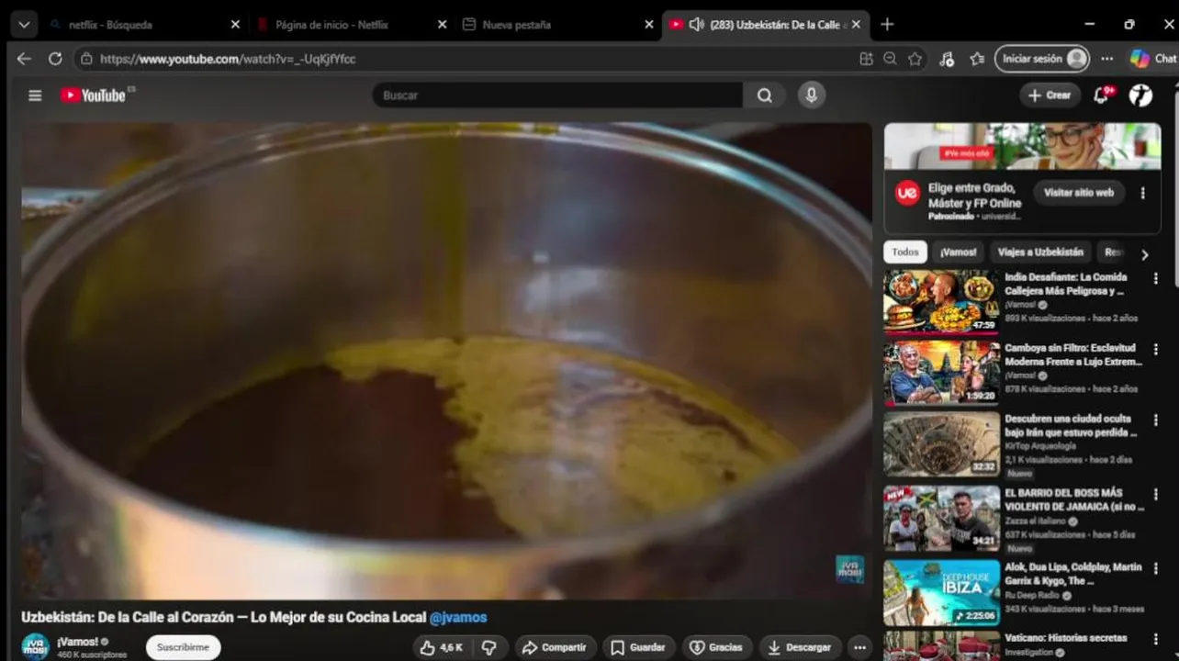Click the ¡Vamos! channel name
The width and height of the screenshot is (1179, 661).
click(77, 642)
